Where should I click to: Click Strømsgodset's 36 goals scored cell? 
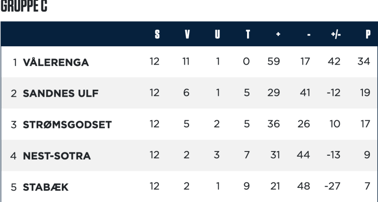click(x=274, y=124)
